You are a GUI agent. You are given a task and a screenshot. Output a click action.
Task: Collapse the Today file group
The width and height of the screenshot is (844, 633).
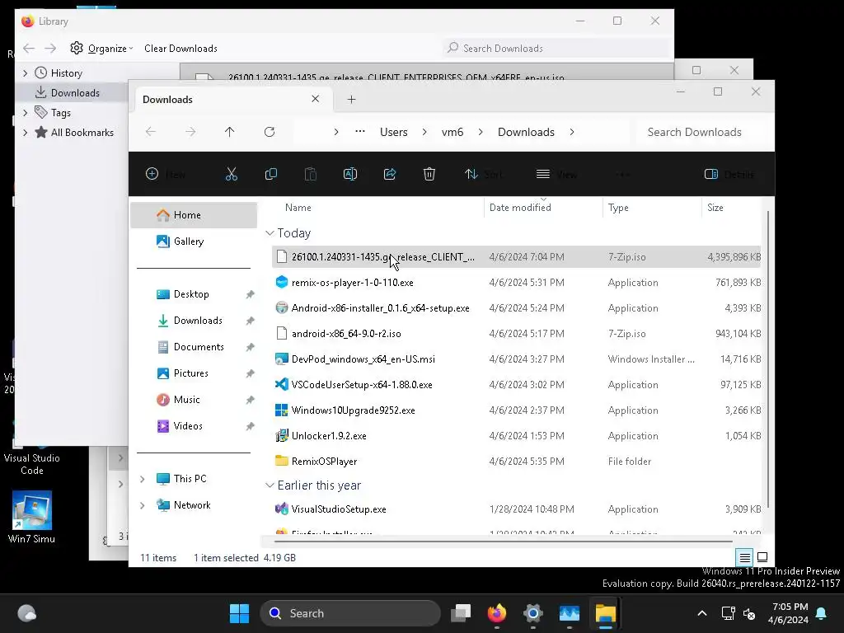[270, 233]
